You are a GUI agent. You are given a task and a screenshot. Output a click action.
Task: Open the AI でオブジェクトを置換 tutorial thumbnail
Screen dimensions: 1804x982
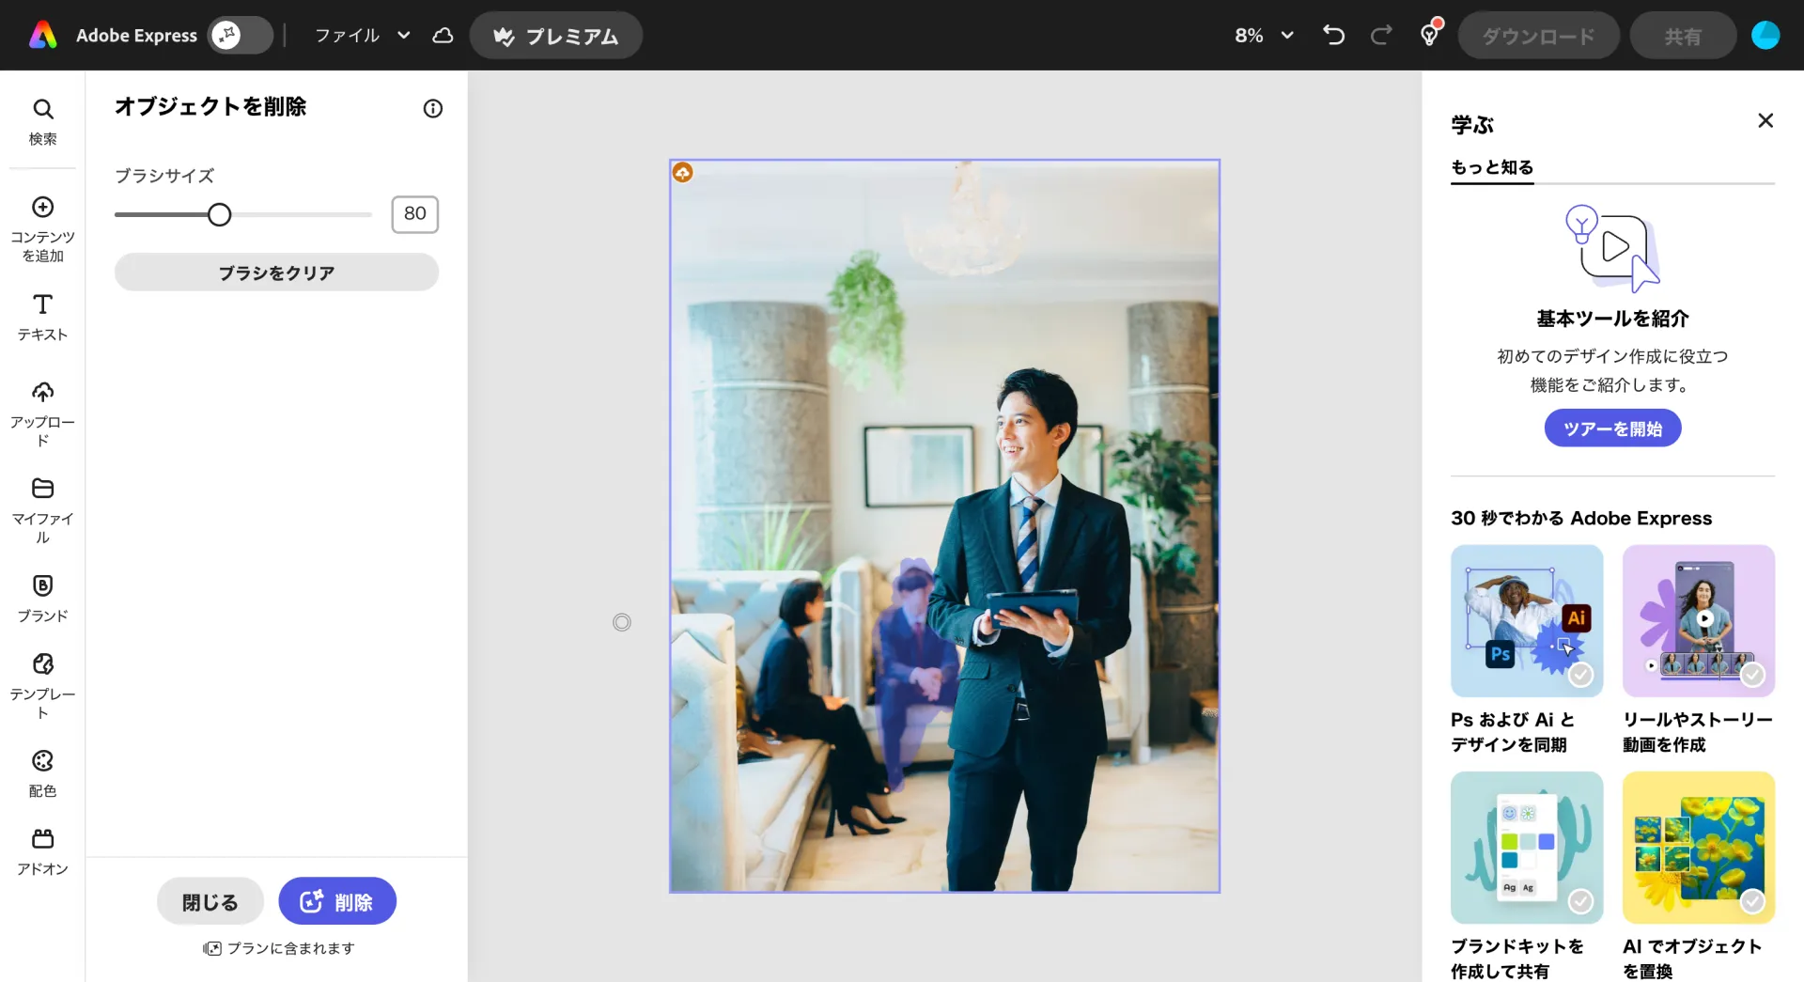point(1698,848)
